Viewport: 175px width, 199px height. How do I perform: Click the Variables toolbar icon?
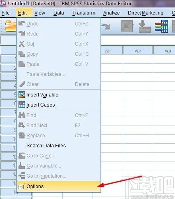click(x=162, y=26)
